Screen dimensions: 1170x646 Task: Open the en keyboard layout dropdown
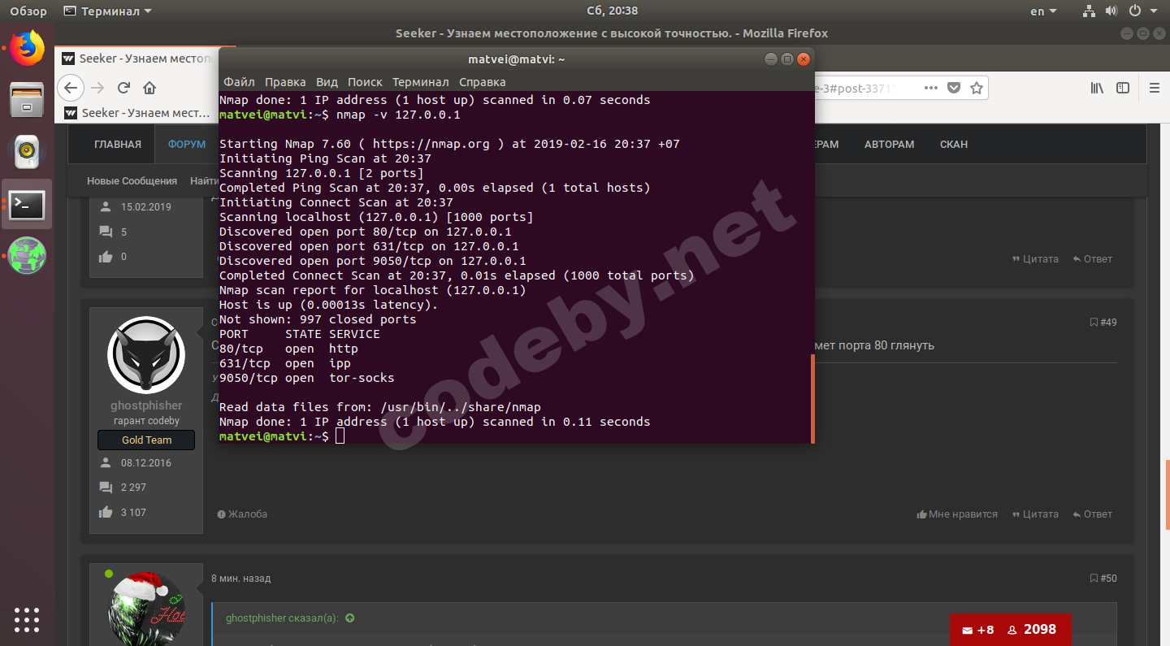click(1043, 11)
